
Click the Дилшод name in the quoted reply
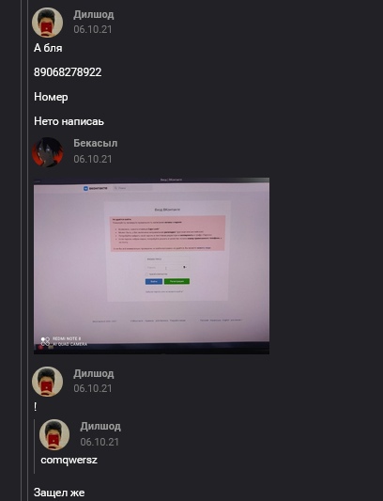point(100,426)
